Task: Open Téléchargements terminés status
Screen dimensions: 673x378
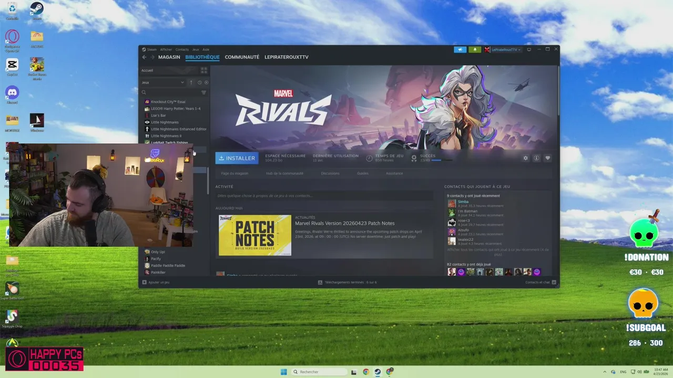Action: point(347,282)
